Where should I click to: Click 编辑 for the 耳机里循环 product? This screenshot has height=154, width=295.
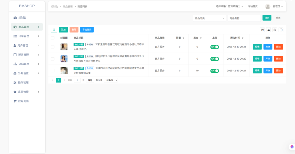point(257,47)
